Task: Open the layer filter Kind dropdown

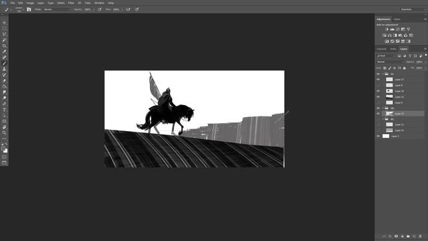Action: (386, 56)
